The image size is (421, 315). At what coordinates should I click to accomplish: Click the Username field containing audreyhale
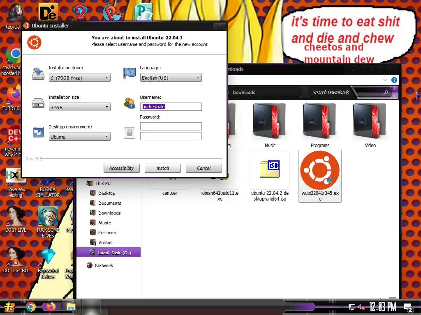[171, 107]
